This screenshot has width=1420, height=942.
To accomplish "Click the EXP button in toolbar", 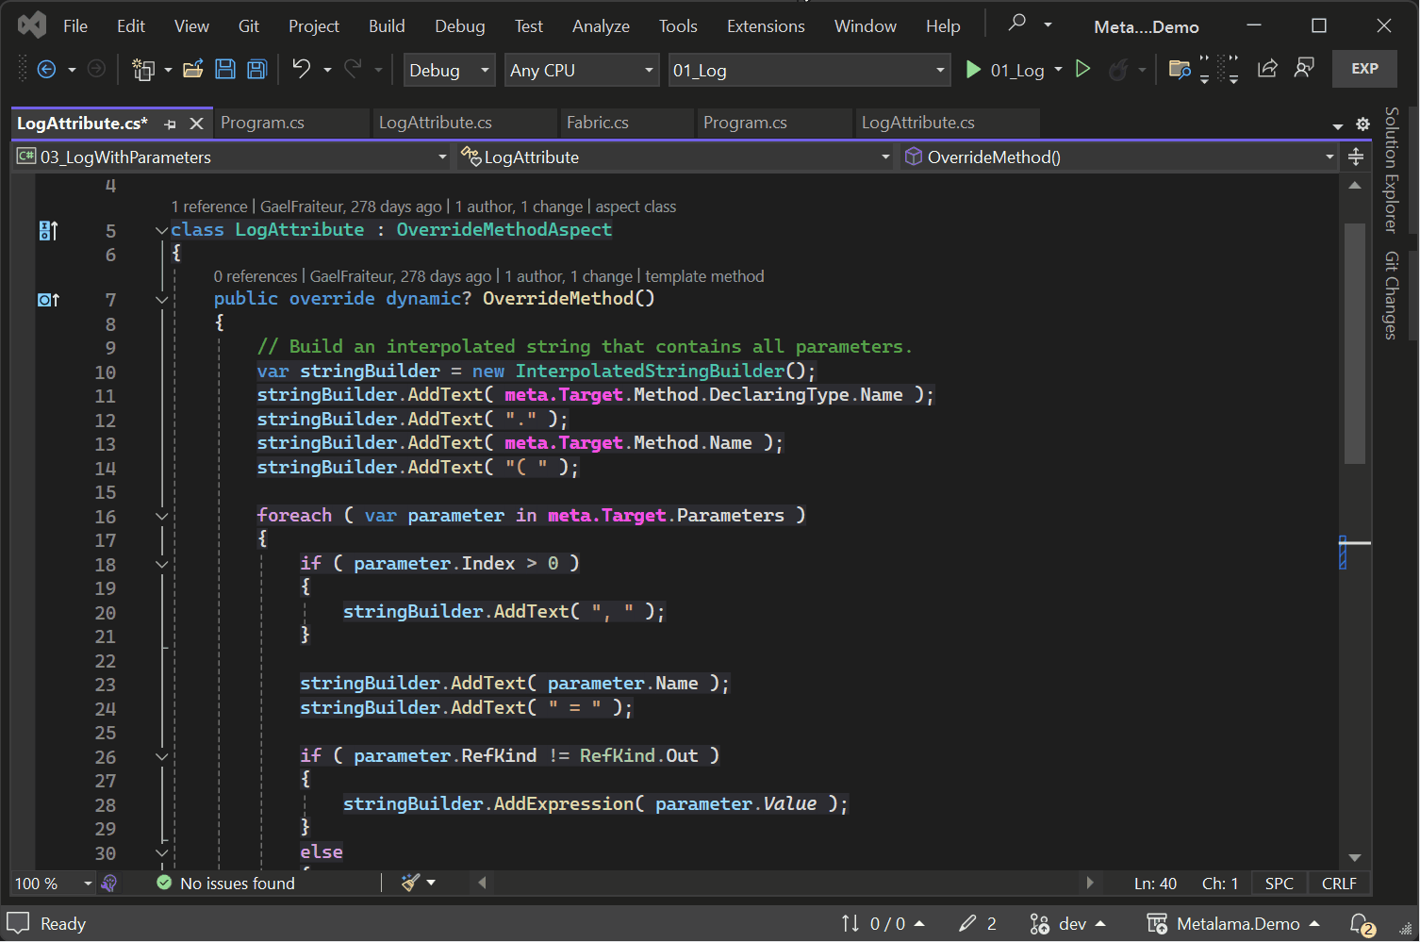I will pos(1364,69).
